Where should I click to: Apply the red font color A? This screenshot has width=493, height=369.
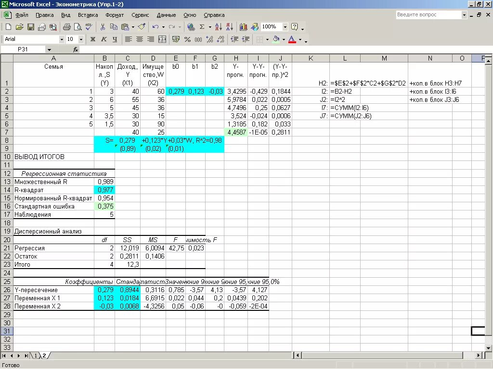tap(292, 39)
